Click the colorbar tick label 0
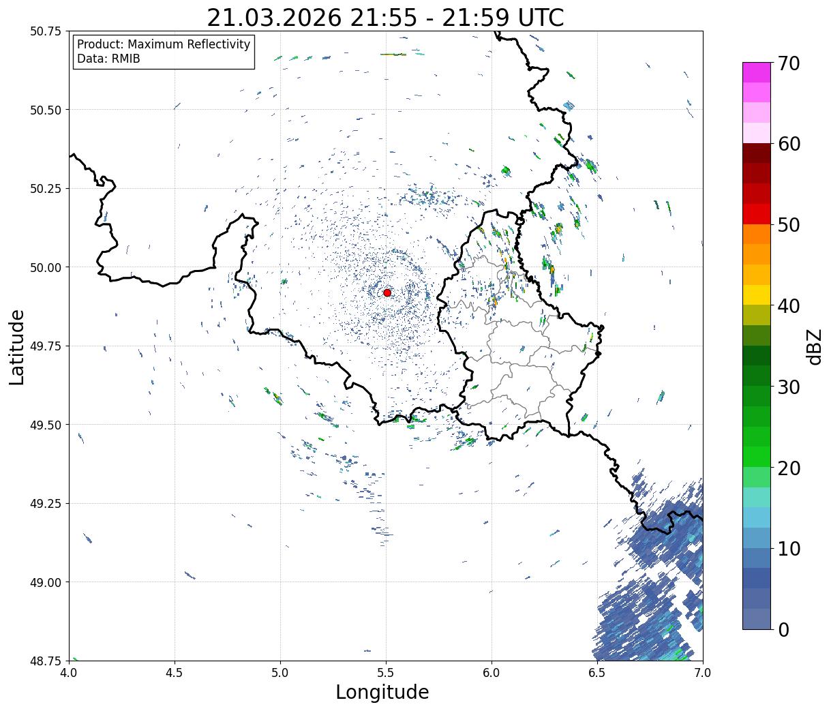Viewport: 831px width, 709px height. coord(783,629)
